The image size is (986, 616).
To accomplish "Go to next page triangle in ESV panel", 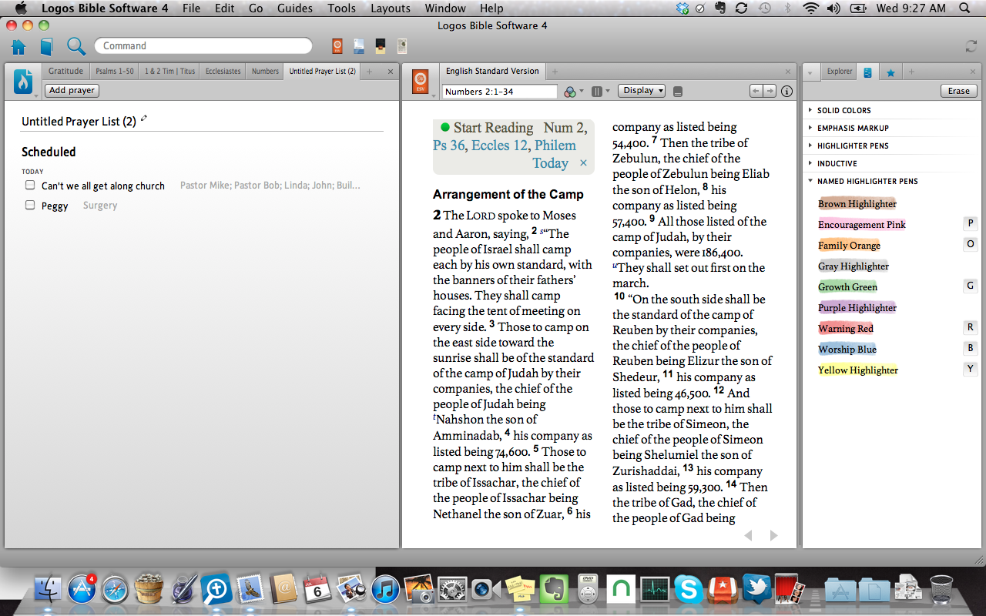I will [774, 535].
